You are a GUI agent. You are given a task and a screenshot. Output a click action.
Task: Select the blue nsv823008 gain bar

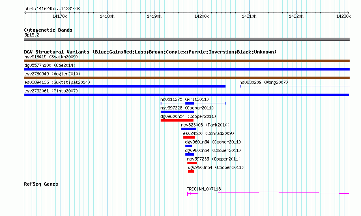point(189,129)
